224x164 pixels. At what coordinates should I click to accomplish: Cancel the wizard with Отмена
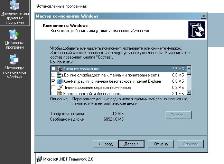click(x=161, y=144)
